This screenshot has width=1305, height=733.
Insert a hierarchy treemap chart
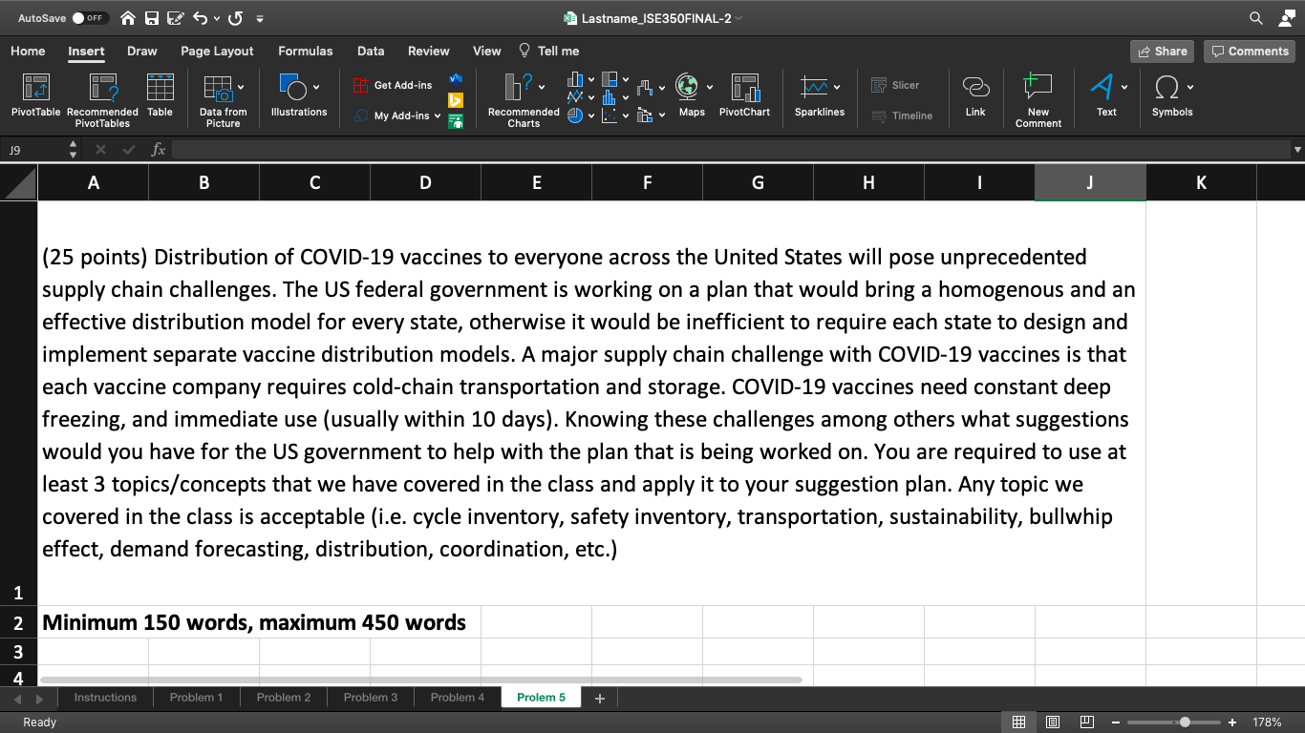[x=610, y=79]
